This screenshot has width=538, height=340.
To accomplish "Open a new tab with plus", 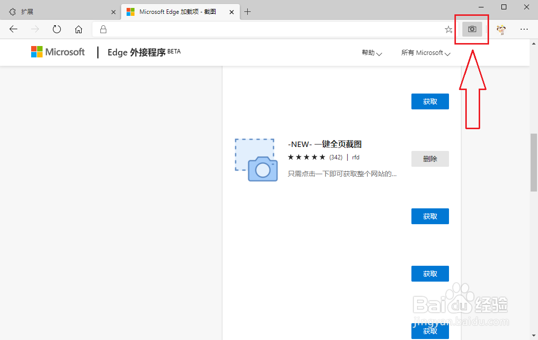I will pyautogui.click(x=247, y=12).
